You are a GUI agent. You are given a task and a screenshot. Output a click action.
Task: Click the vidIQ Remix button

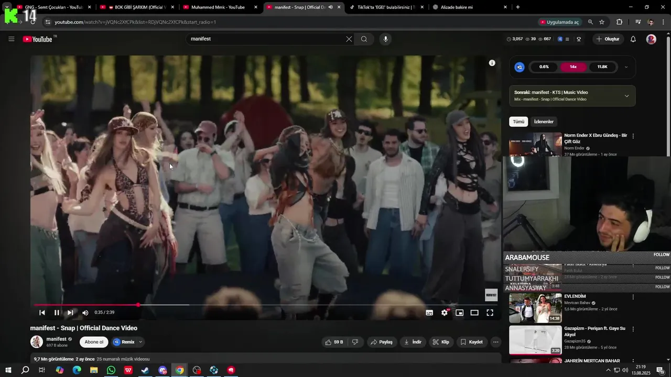124,342
